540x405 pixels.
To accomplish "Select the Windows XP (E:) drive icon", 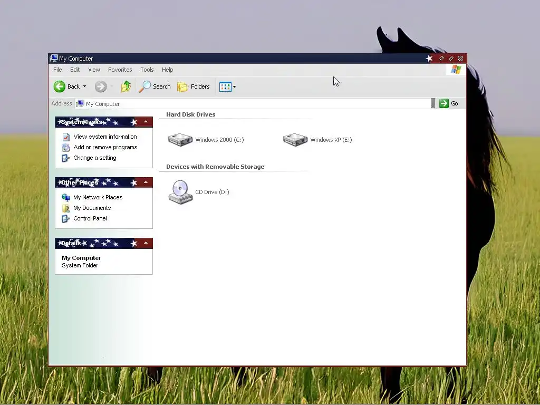I will coord(295,139).
